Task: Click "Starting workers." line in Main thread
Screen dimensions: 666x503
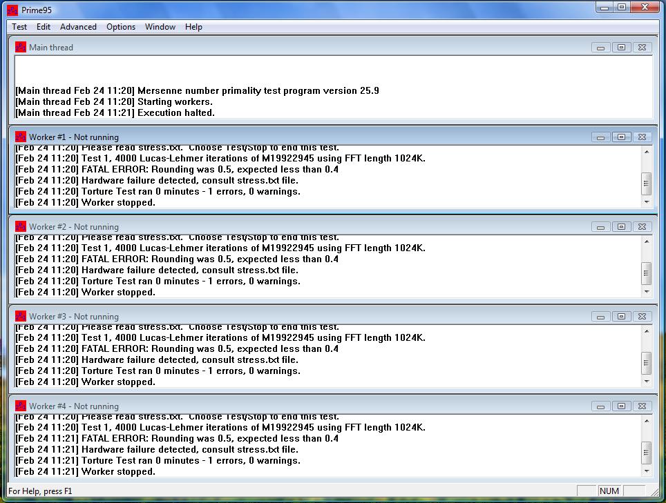Action: click(114, 102)
